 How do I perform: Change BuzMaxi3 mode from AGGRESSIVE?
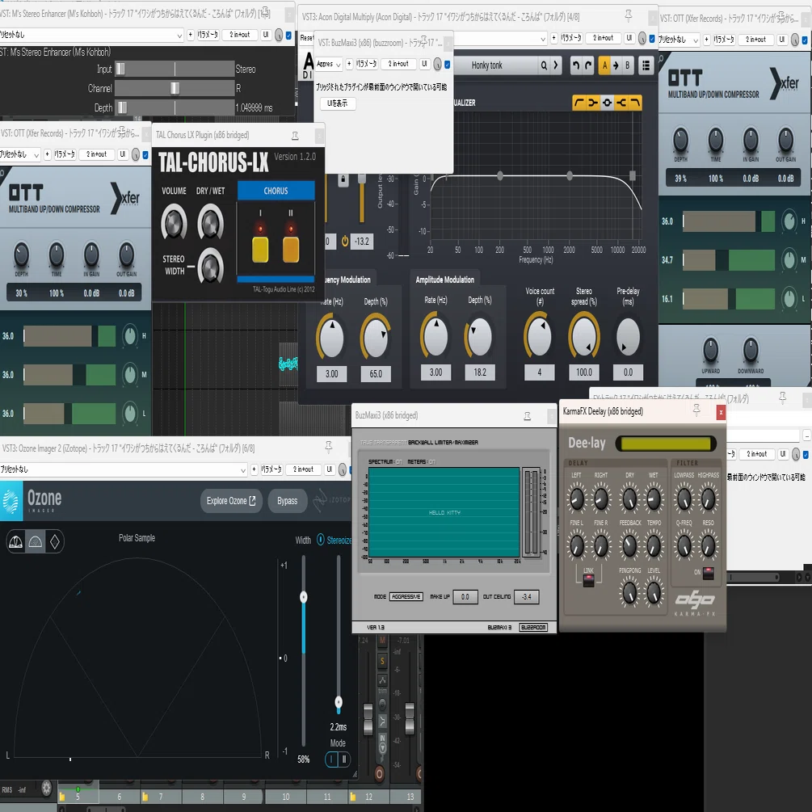click(406, 596)
